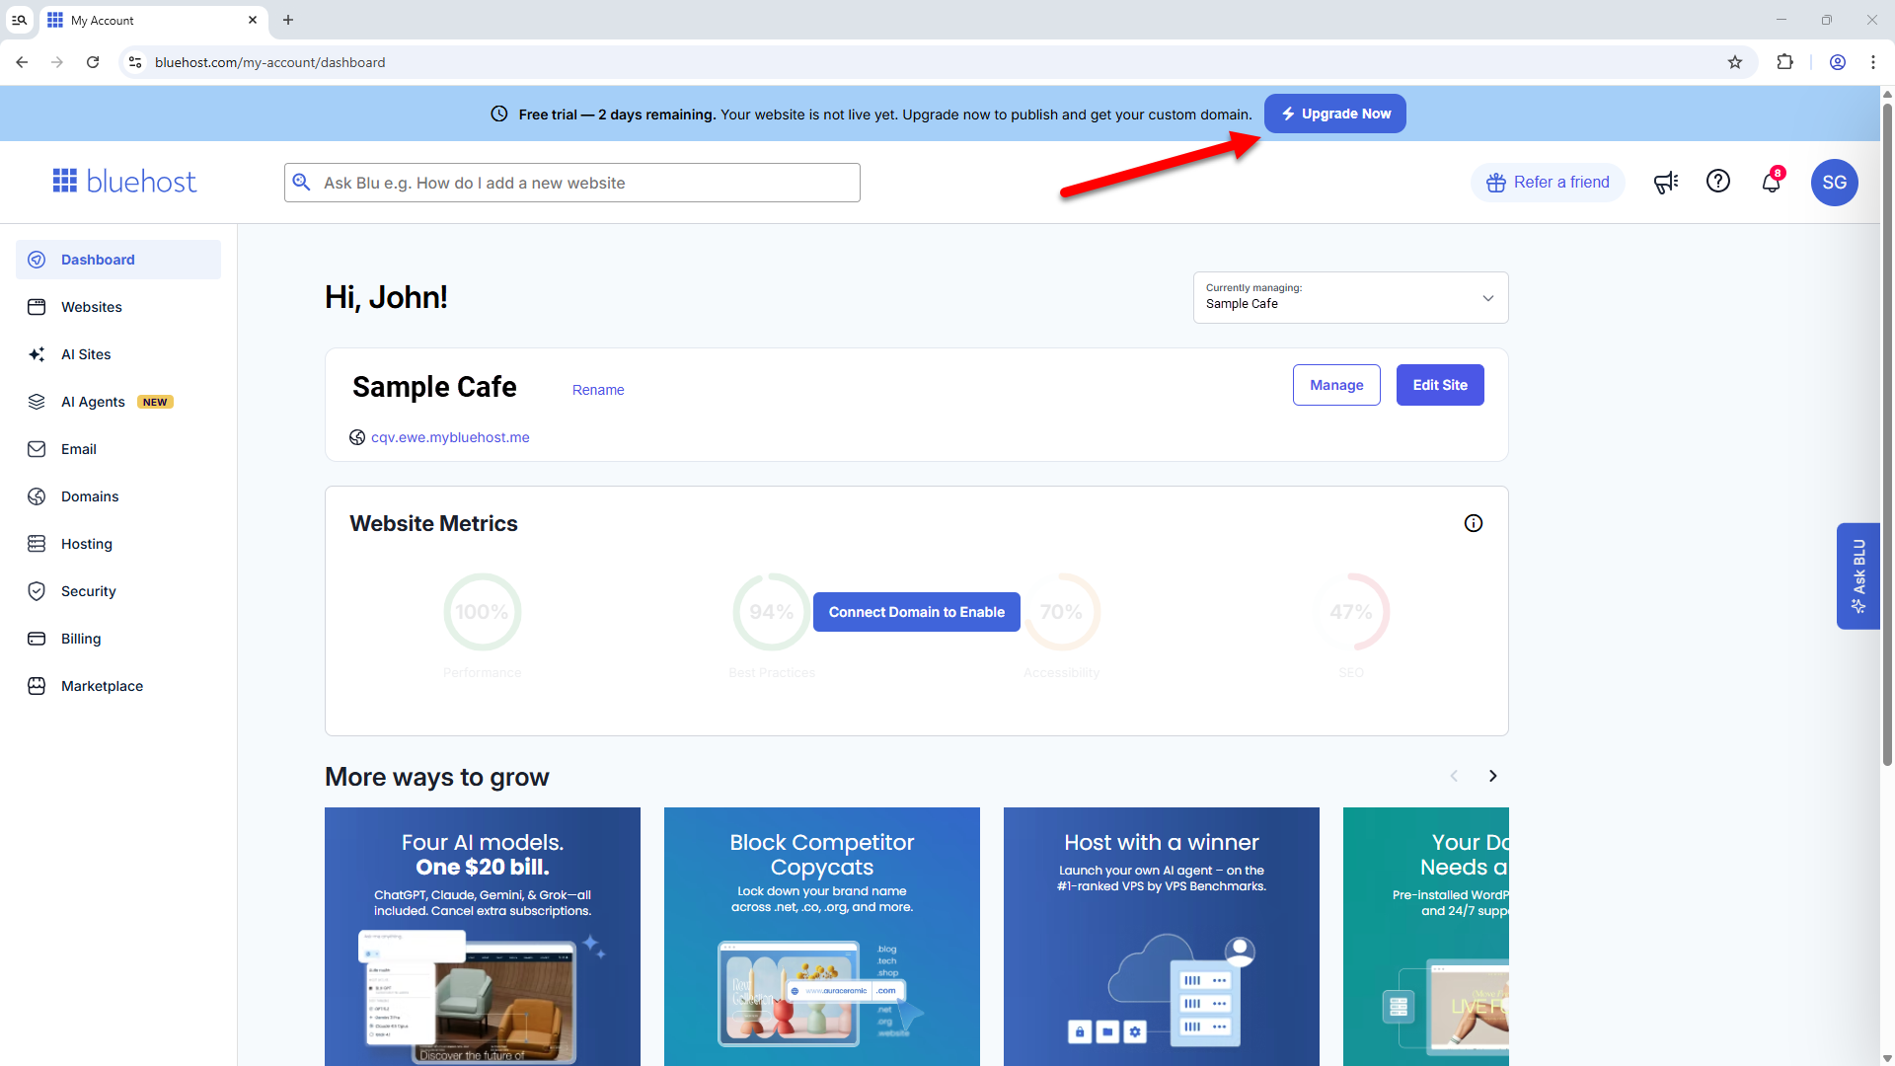Open the Host with a winner card
This screenshot has width=1895, height=1066.
click(x=1162, y=936)
